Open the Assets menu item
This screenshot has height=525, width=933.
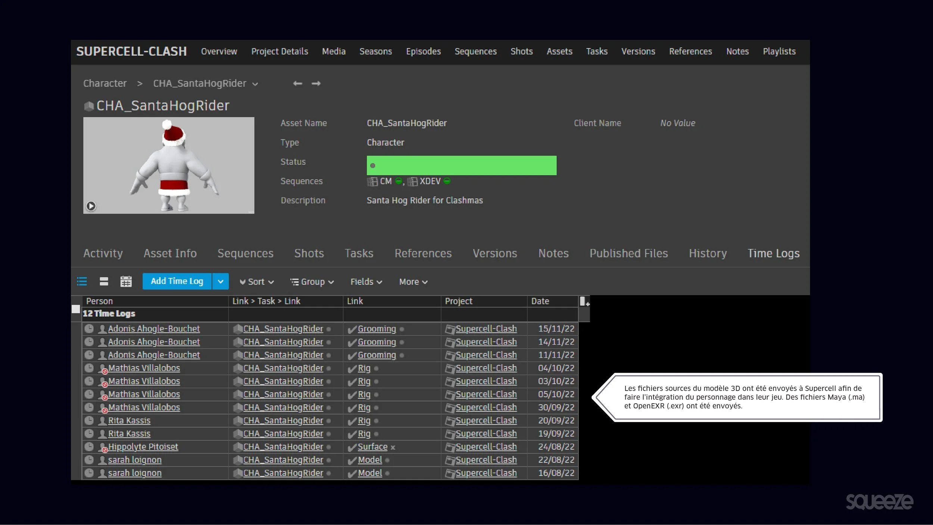pos(559,51)
